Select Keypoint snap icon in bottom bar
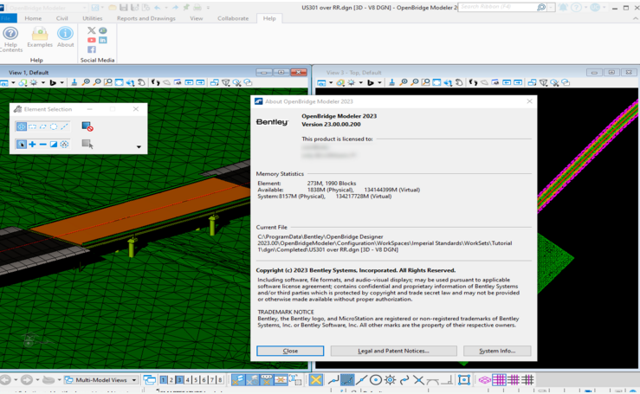640x394 pixels. [347, 380]
